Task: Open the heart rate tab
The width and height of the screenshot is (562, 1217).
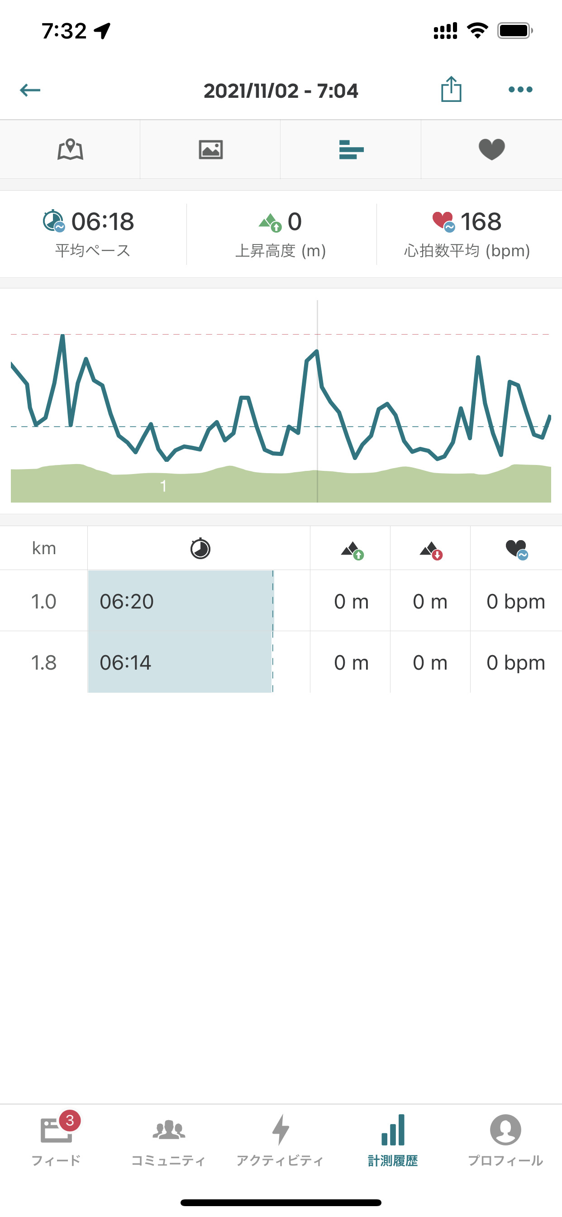Action: point(491,150)
